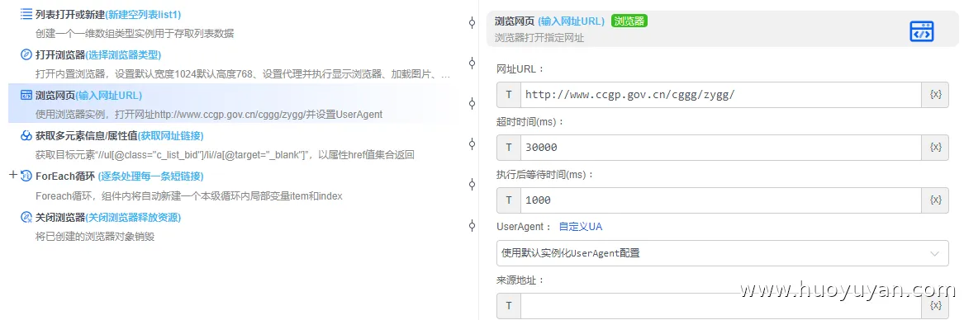Click the (选择浏览器类型) note text
The height and width of the screenshot is (320, 964).
[123, 54]
